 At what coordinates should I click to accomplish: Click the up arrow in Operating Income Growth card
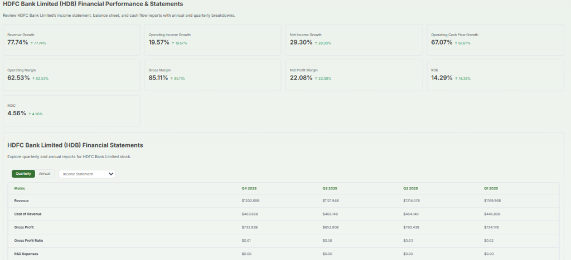pyautogui.click(x=173, y=43)
